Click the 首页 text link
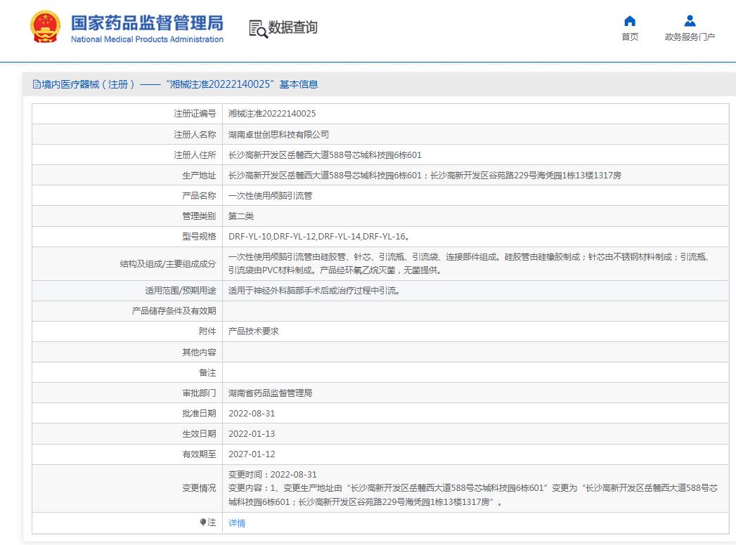This screenshot has height=545, width=736. (x=630, y=37)
